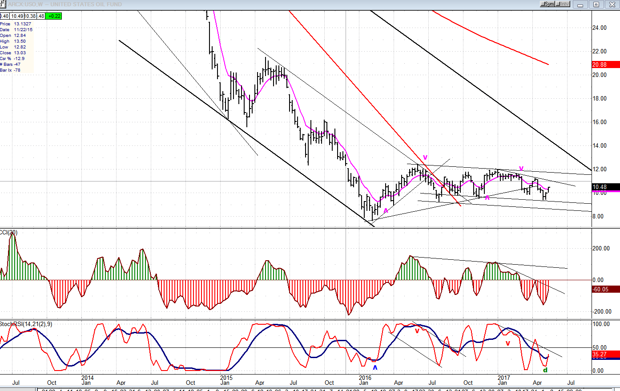The image size is (620, 391).
Task: Select the StochRSI(14,21(2),9) indicator title
Action: (x=26, y=324)
